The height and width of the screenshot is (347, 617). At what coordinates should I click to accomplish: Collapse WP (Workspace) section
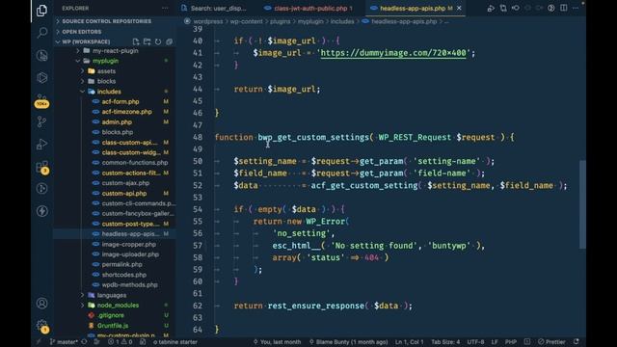86,41
